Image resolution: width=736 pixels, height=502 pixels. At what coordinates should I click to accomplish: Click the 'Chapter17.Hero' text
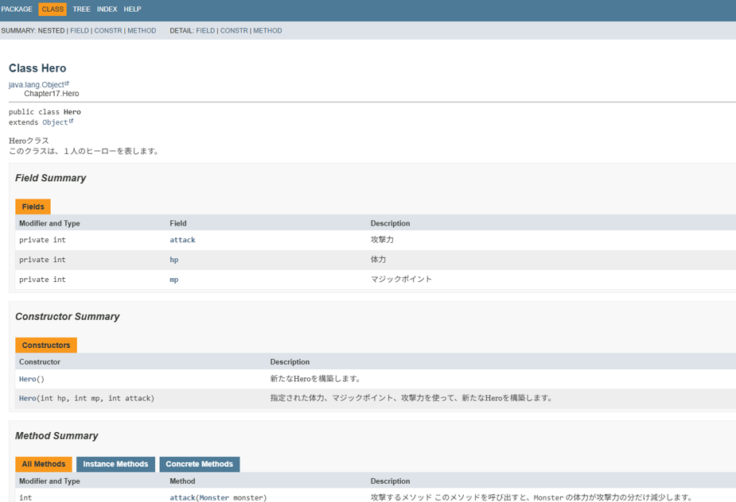pos(52,94)
